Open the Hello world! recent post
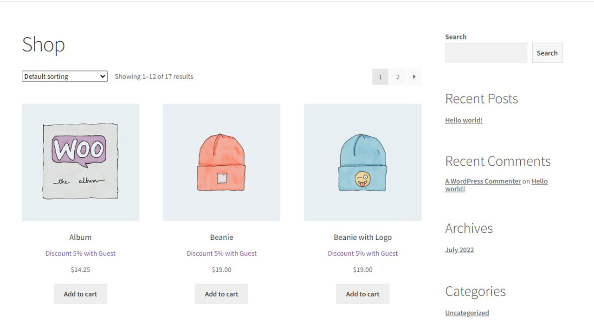 click(x=464, y=120)
